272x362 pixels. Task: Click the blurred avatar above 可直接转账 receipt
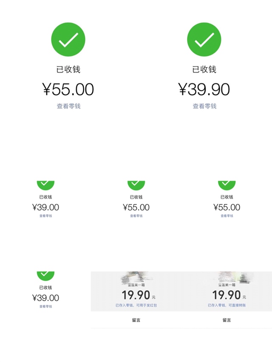[x=234, y=277]
